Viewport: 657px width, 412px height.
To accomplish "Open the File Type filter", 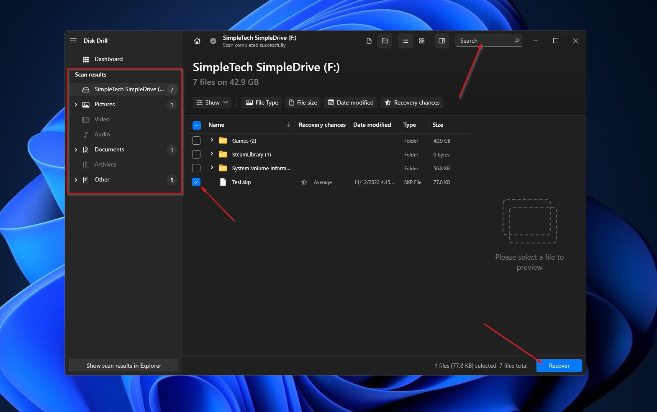I will click(262, 102).
